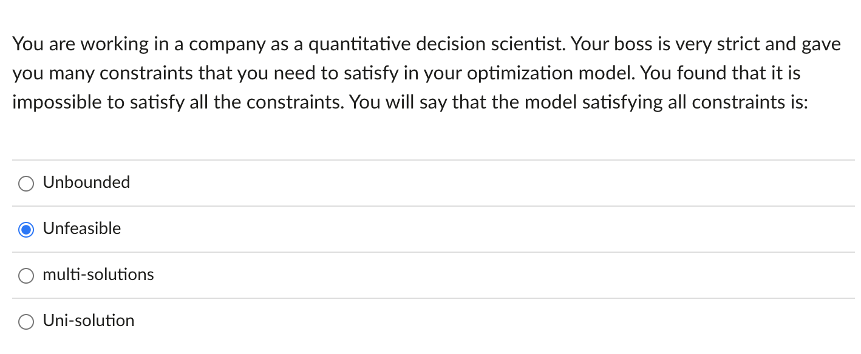This screenshot has width=861, height=354.
Task: Click the Unfeasible answer label text
Action: pos(82,228)
